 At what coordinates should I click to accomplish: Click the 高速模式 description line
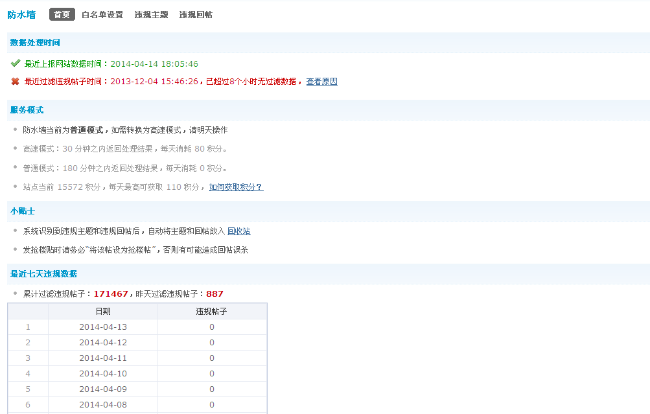click(x=125, y=149)
